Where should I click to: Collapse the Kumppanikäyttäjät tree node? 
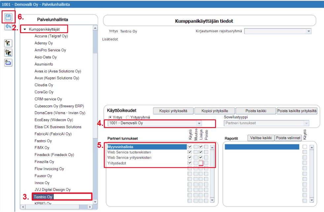(25, 29)
